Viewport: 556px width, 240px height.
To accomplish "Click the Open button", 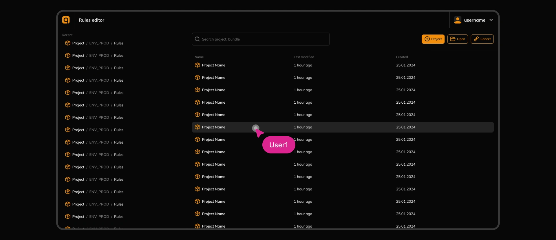I will (458, 39).
